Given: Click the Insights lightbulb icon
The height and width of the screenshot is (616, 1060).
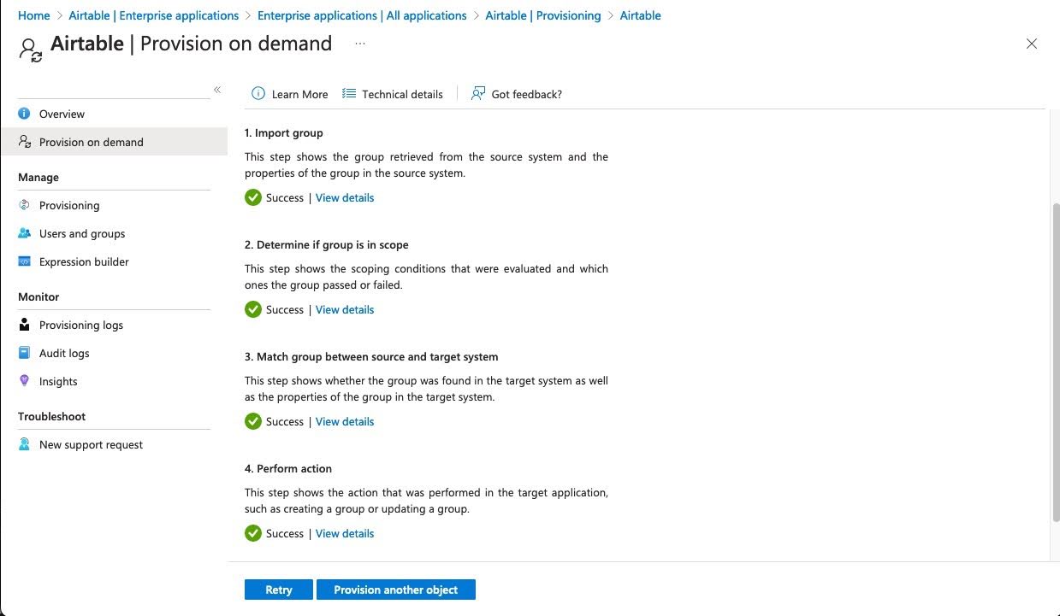Looking at the screenshot, I should pos(24,381).
